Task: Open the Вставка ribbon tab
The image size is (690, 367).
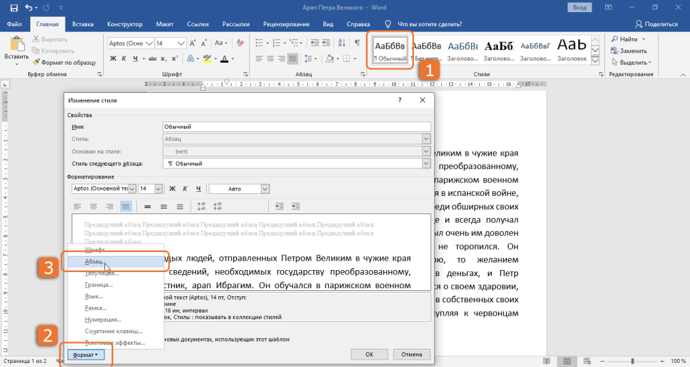Action: coord(83,24)
